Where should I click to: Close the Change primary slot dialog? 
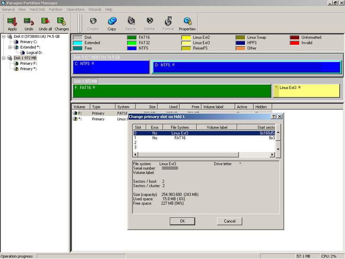(x=279, y=117)
